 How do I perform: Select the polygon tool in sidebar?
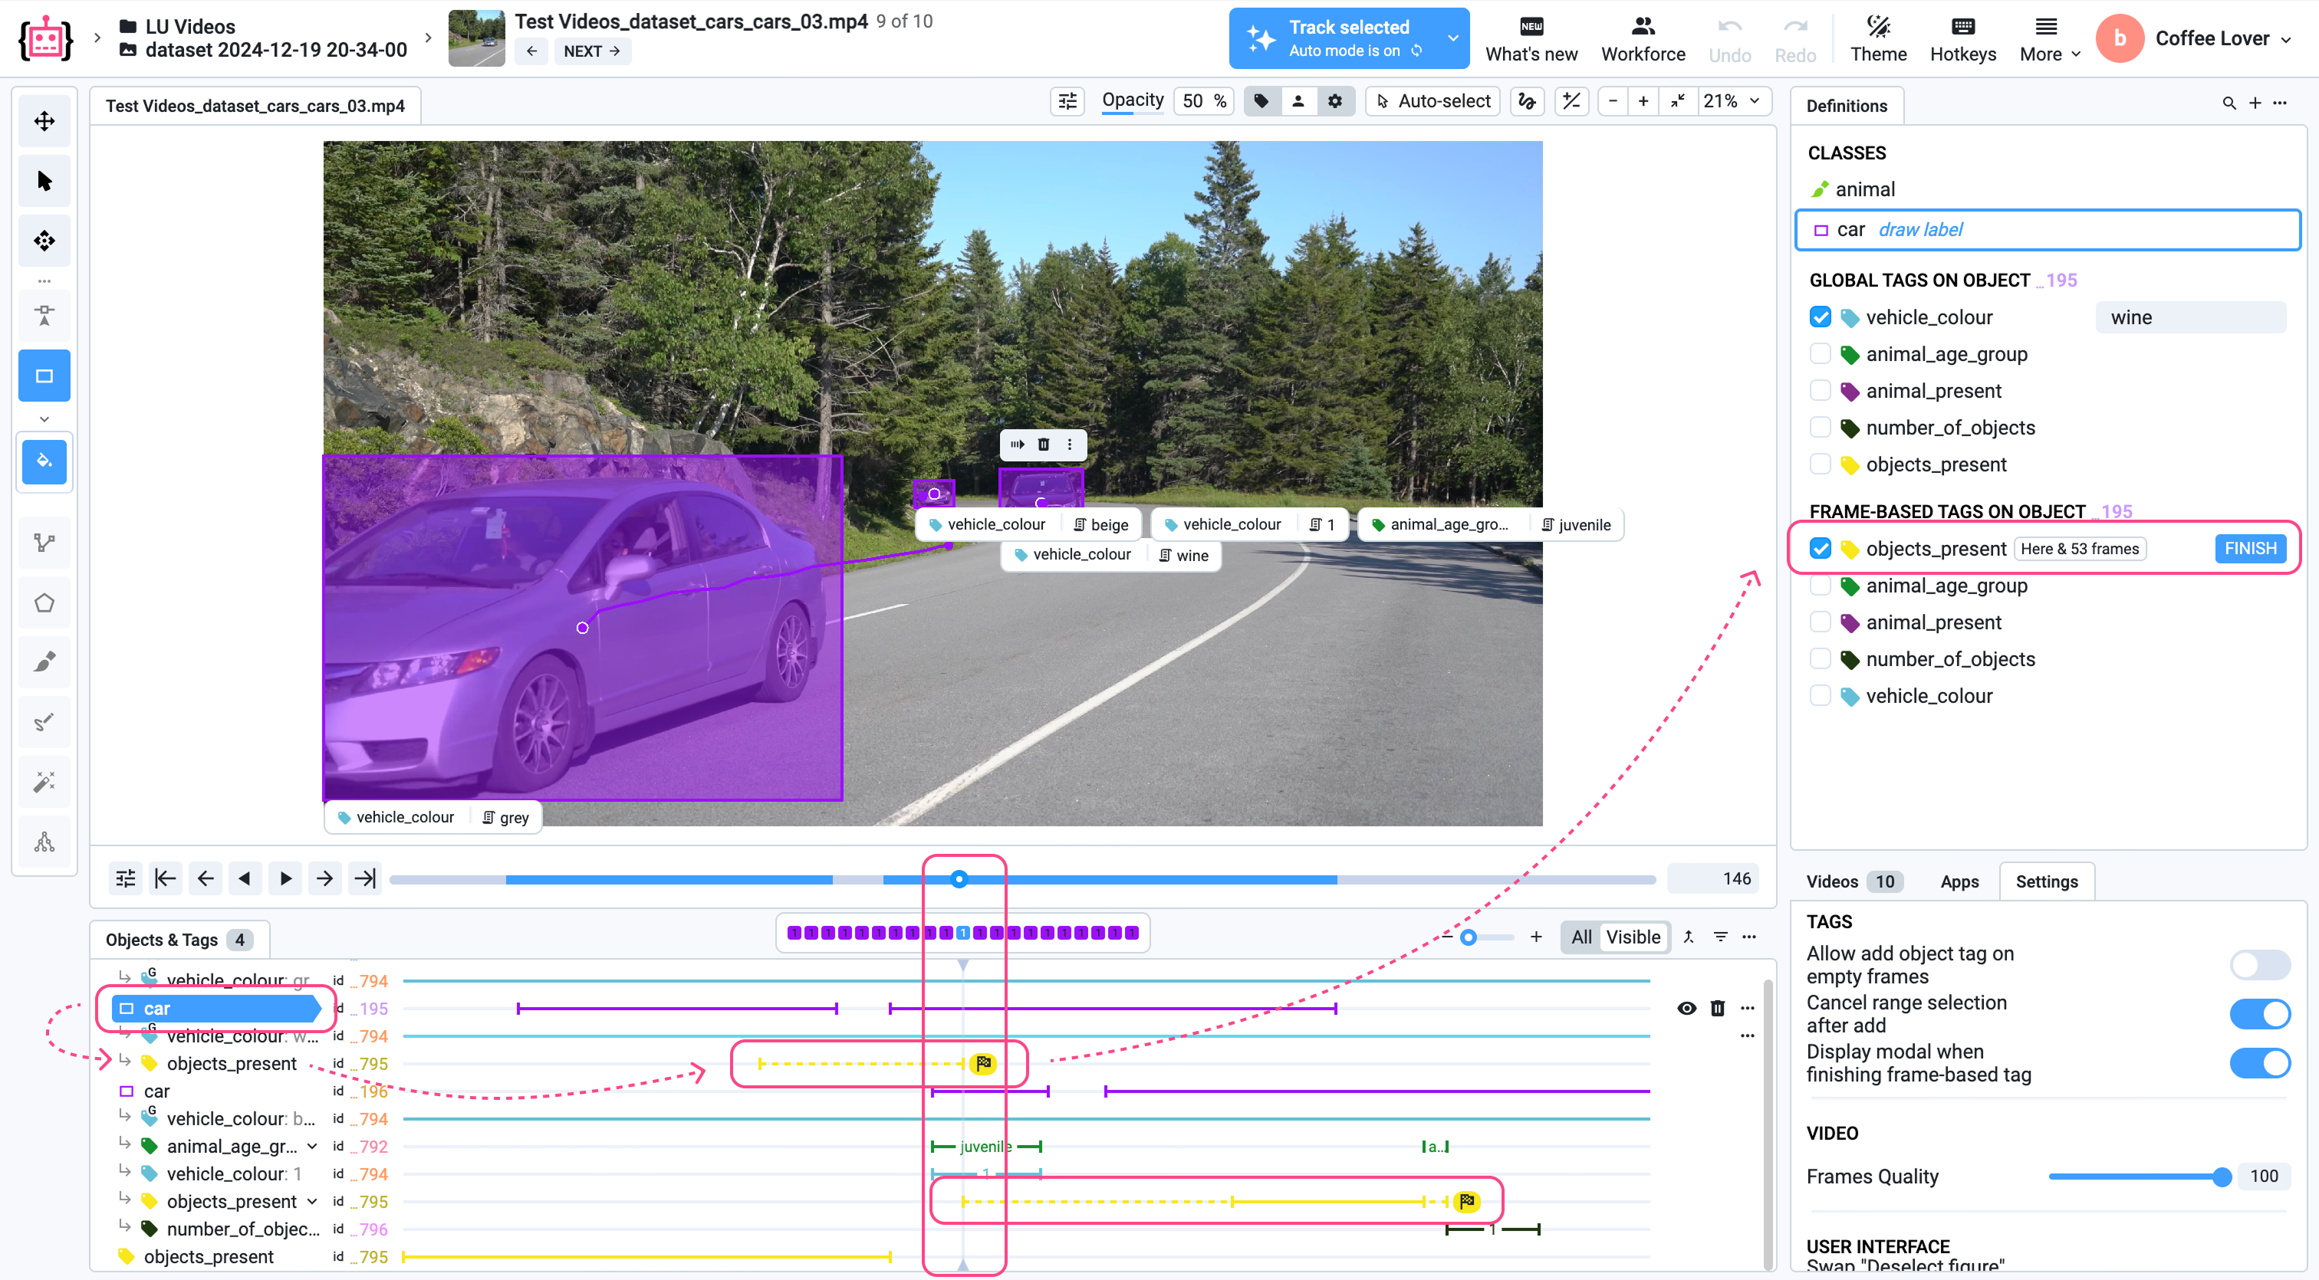(44, 602)
